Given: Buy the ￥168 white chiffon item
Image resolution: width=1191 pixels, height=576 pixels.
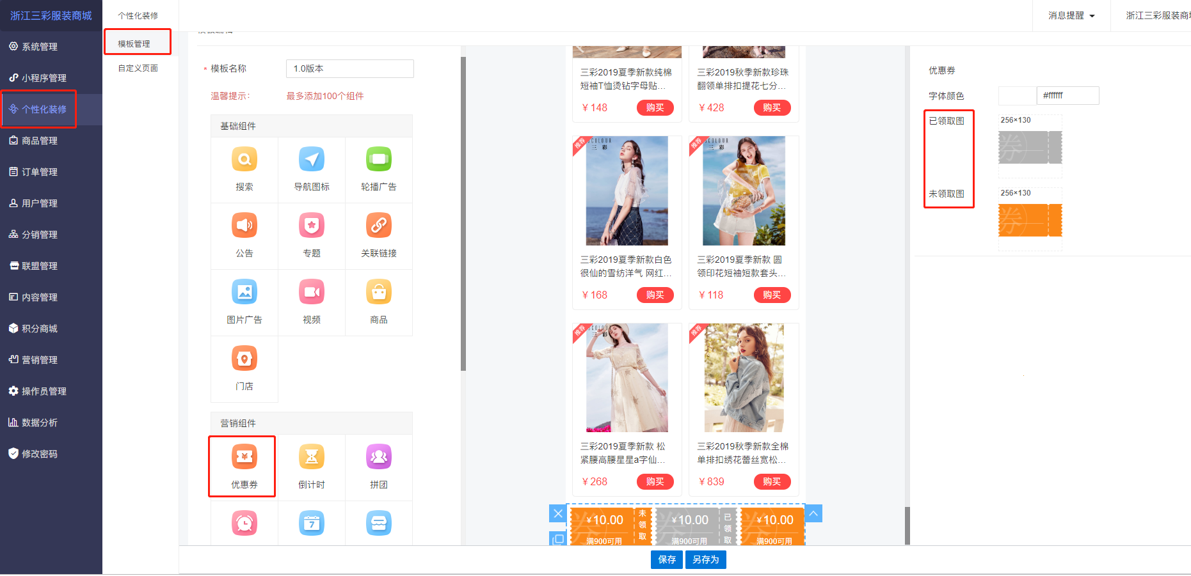Looking at the screenshot, I should (x=655, y=295).
